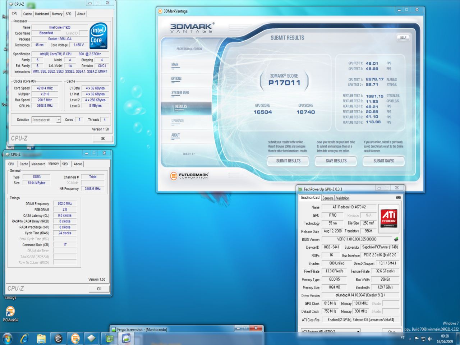Click the volume speaker tray icon
Image resolution: width=460 pixels, height=345 pixels.
[x=429, y=339]
